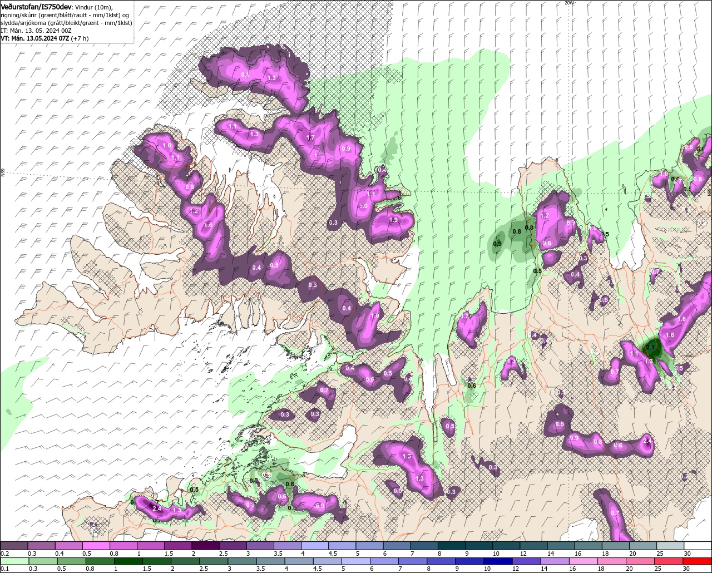The width and height of the screenshot is (712, 573).
Task: Click the 'IT: Mán. 13. 05. 2024 00Z' line
Action: (x=36, y=30)
